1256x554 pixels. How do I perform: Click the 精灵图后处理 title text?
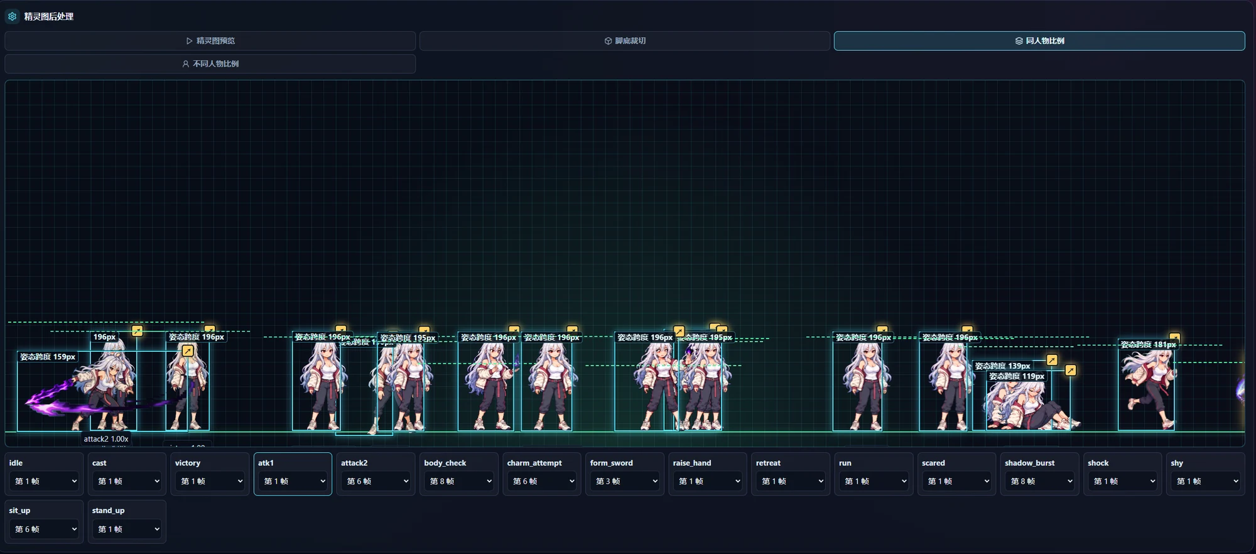point(49,16)
